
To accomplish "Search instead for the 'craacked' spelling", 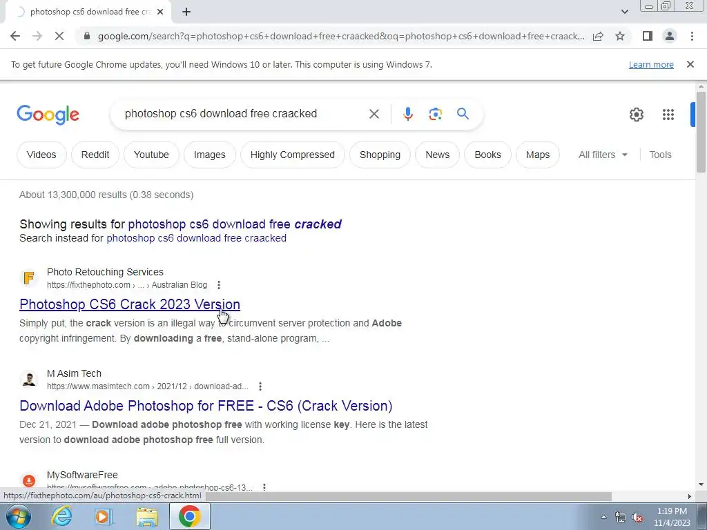I will point(196,238).
